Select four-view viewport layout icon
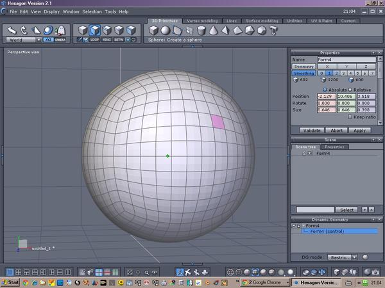The width and height of the screenshot is (385, 288). [18, 272]
